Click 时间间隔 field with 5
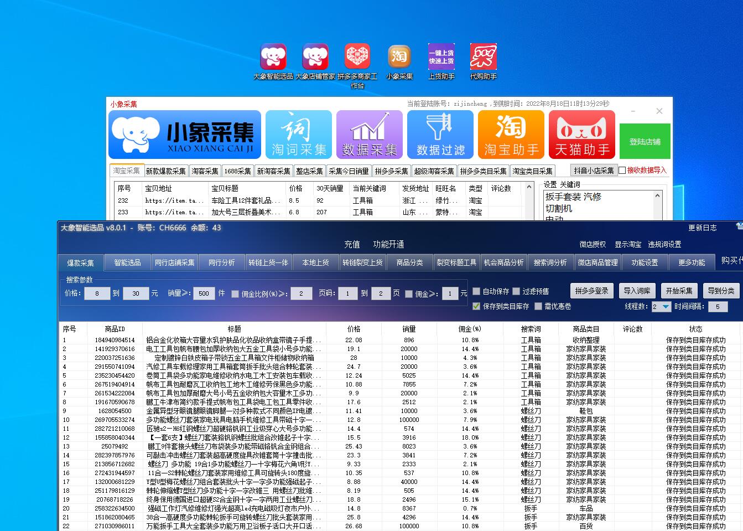 [718, 307]
